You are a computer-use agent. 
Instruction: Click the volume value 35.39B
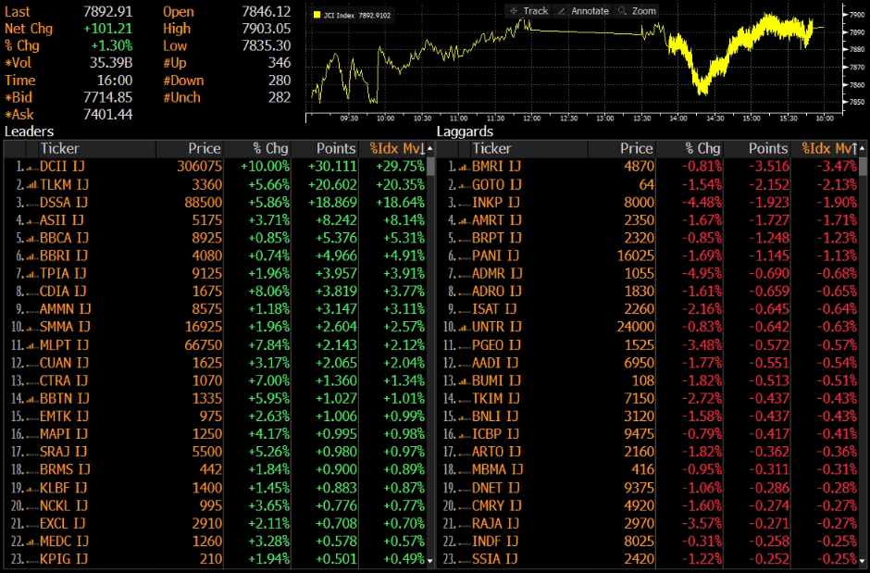coord(111,63)
